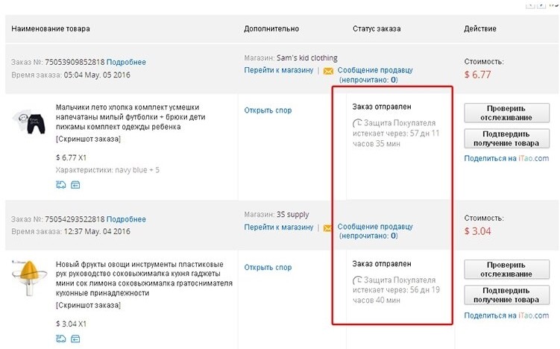Share the juicer order on iTao.com
Screen dimensions: 560x349
coord(506,315)
